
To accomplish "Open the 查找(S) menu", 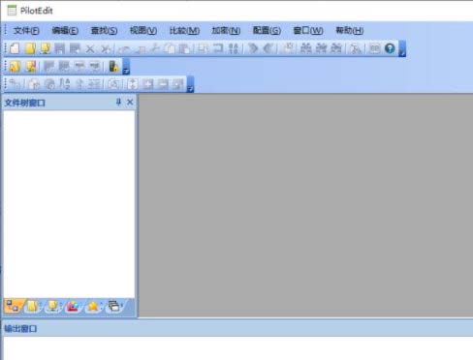I will 104,31.
